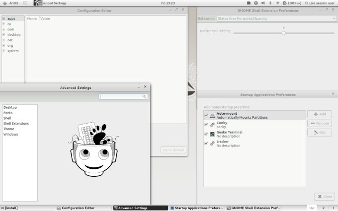This screenshot has height=211, width=338.
Task: Click the Add button in Startup Applications
Action: pos(320,114)
